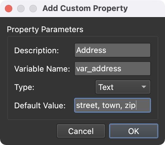Click the Default Value input field
165x145 pixels.
[113, 105]
